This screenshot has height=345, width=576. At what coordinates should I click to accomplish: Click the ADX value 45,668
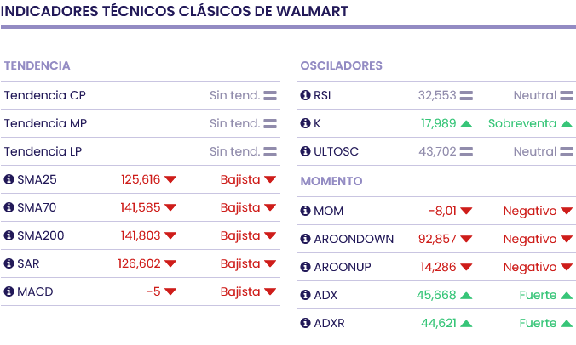[436, 295]
